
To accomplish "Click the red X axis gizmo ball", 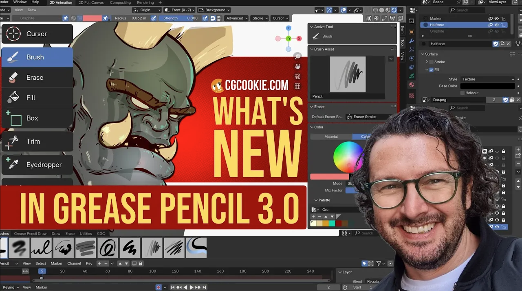I will point(299,39).
